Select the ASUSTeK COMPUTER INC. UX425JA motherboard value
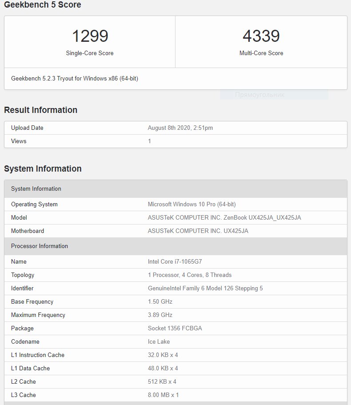The width and height of the screenshot is (351, 405). 198,231
